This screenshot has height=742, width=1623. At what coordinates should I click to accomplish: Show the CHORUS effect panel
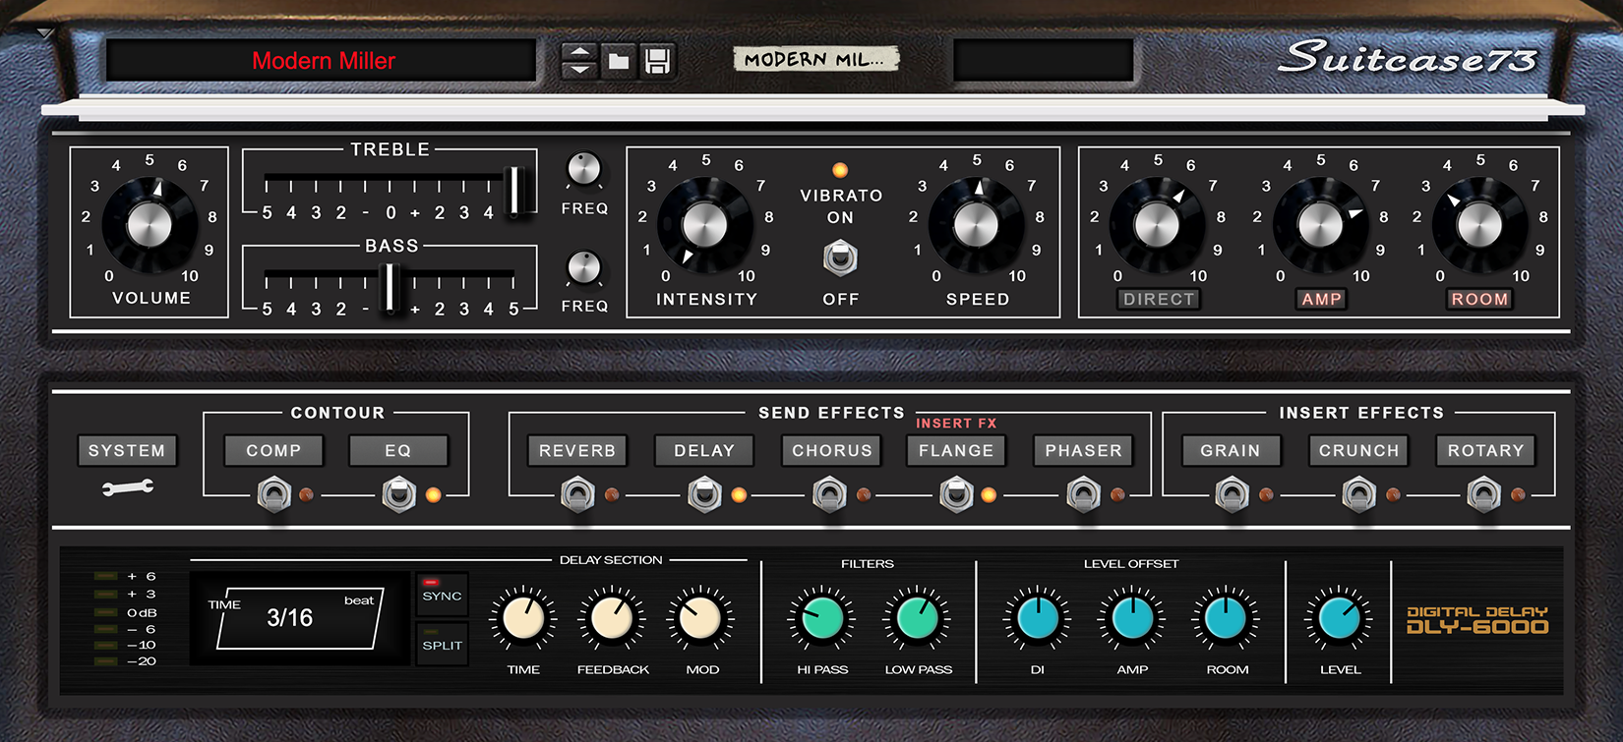832,450
